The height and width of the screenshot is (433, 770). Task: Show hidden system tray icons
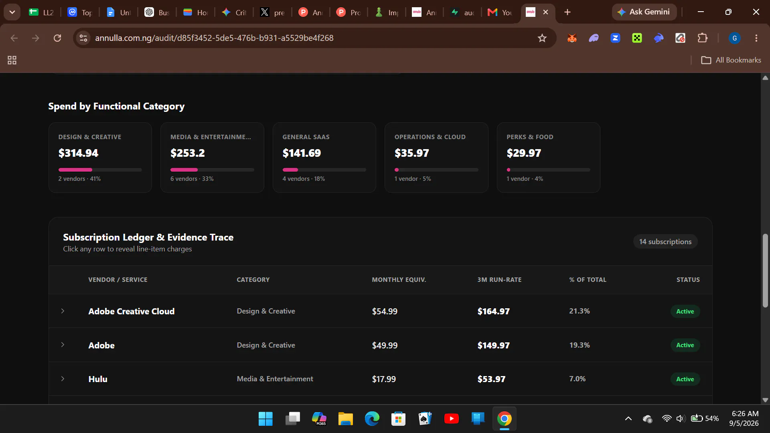pyautogui.click(x=628, y=419)
